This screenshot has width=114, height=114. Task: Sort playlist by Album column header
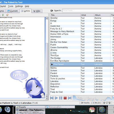click(102, 15)
